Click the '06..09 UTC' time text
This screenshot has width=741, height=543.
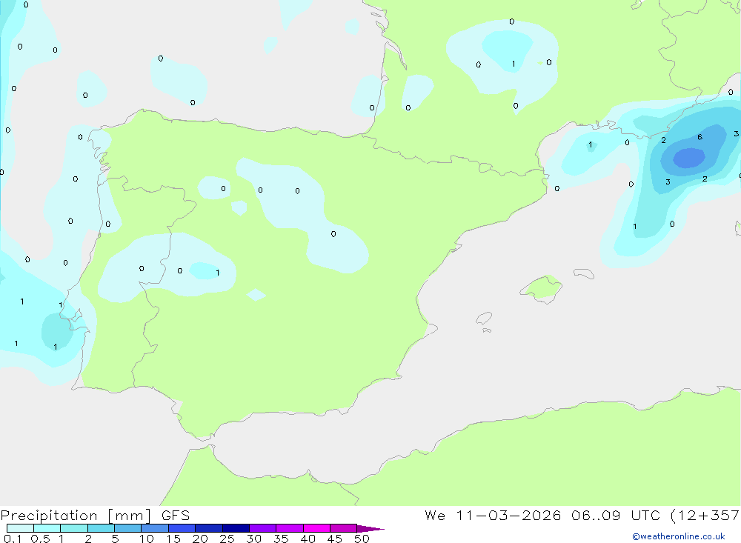(615, 516)
